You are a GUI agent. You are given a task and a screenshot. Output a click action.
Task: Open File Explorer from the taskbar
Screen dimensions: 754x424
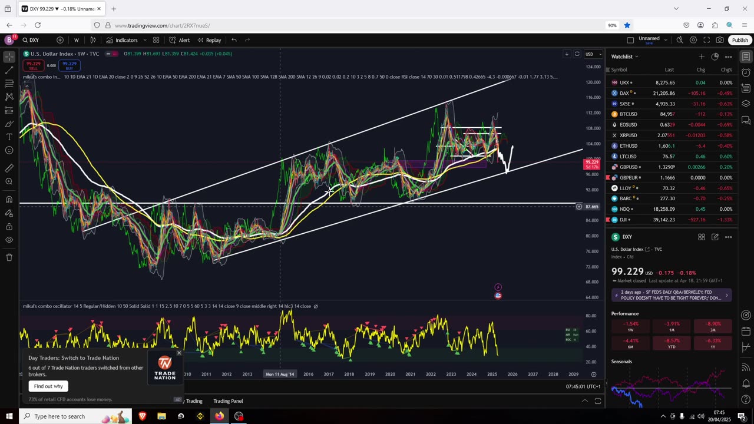(x=161, y=416)
